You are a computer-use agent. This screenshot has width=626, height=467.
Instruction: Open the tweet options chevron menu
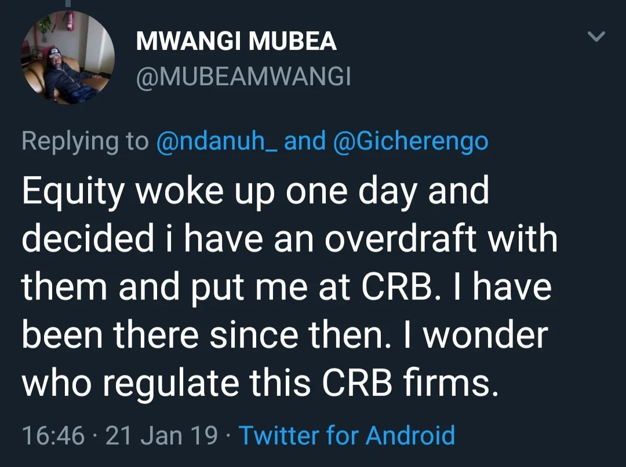coord(596,37)
